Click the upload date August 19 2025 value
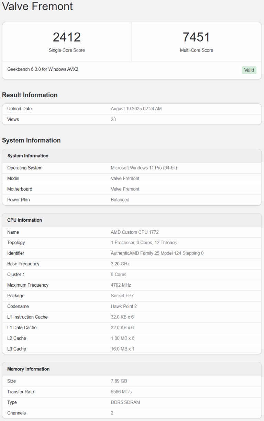This screenshot has height=421, width=264. [136, 109]
